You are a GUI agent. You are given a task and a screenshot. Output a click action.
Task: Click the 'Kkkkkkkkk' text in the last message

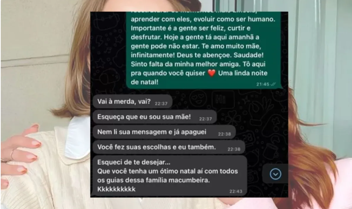pyautogui.click(x=116, y=189)
